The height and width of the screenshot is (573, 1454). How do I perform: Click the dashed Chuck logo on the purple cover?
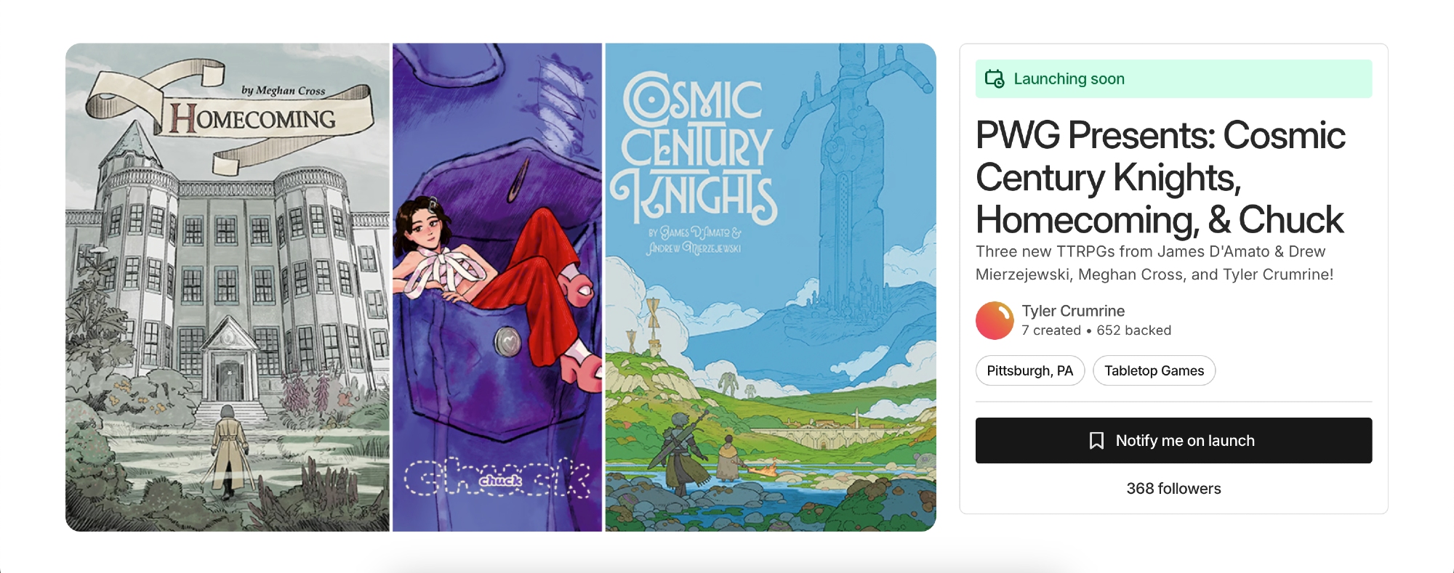pos(497,479)
